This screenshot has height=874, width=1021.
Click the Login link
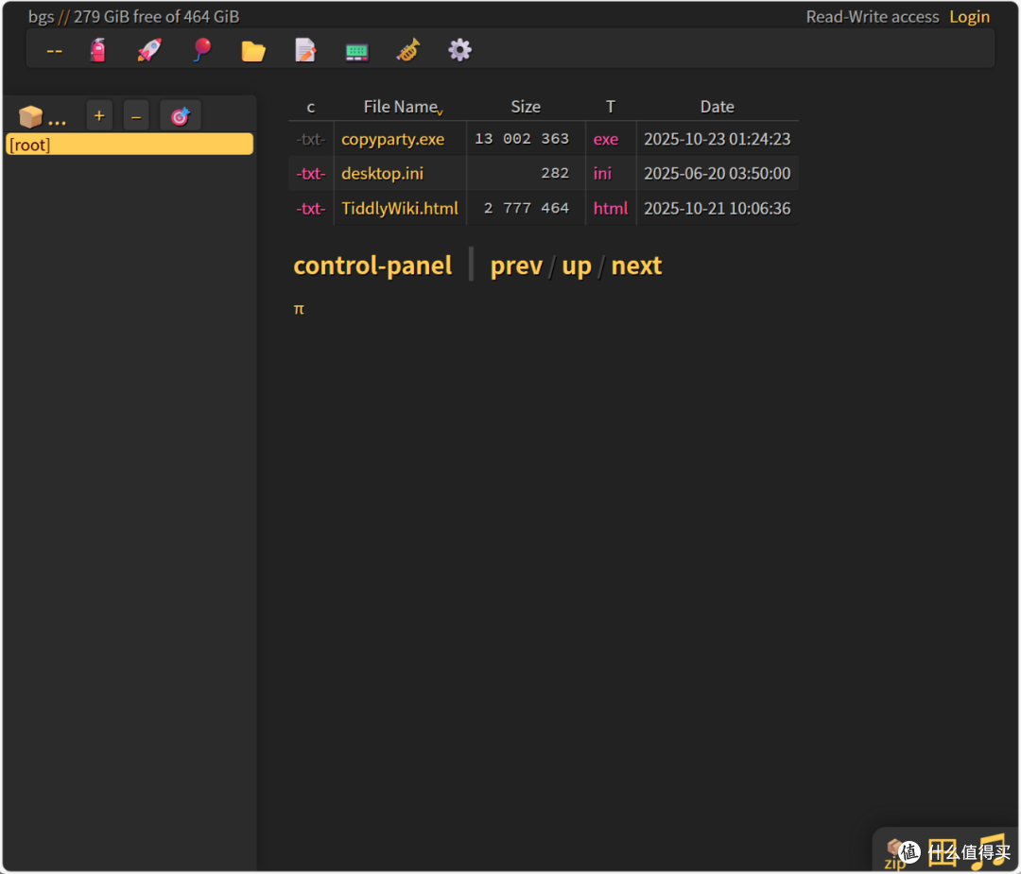click(x=969, y=17)
